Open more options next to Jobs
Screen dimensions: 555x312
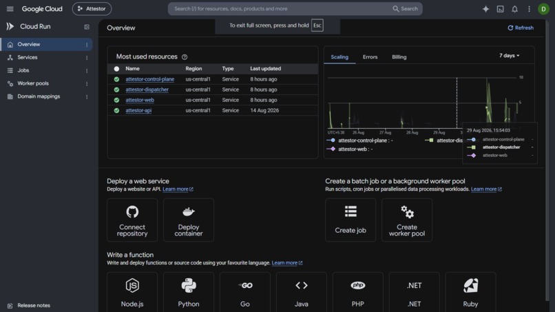87,71
